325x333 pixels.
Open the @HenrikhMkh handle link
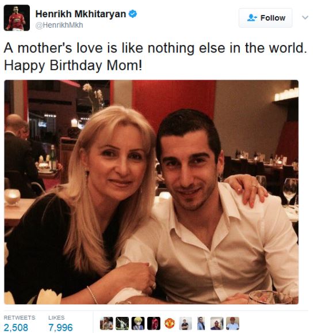coord(59,25)
